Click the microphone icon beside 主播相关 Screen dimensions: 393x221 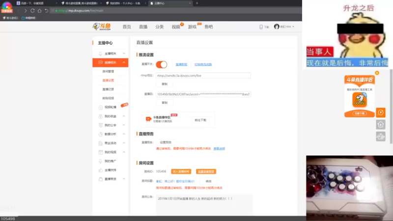[100, 54]
